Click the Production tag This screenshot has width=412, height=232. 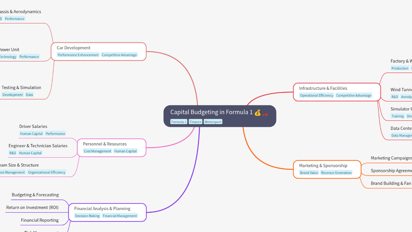[x=400, y=68]
